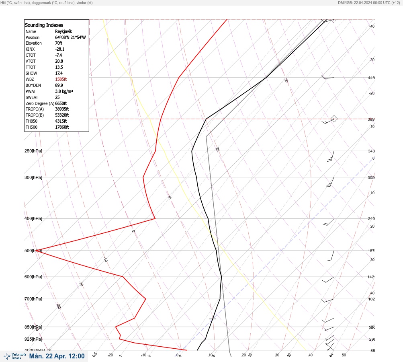Viewport: 403px width, 362px height.
Task: Click the SHOW value '17.4'
Action: click(59, 73)
